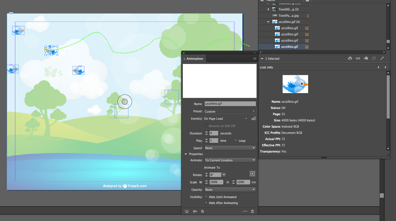Image resolution: width=396 pixels, height=221 pixels.
Task: Collapse the uccellino.gif (4) link group
Action: [x=268, y=22]
